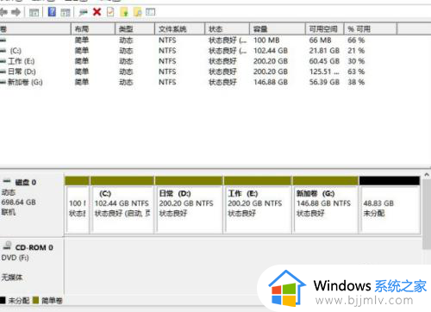
Task: Select the 100 MB partition block on Disk 0
Action: click(77, 205)
